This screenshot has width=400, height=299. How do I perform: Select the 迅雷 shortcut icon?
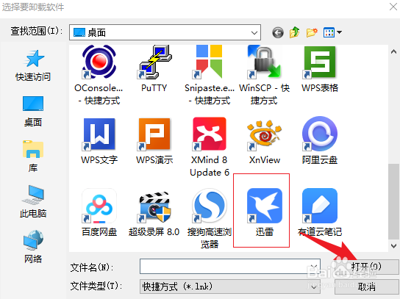click(264, 206)
